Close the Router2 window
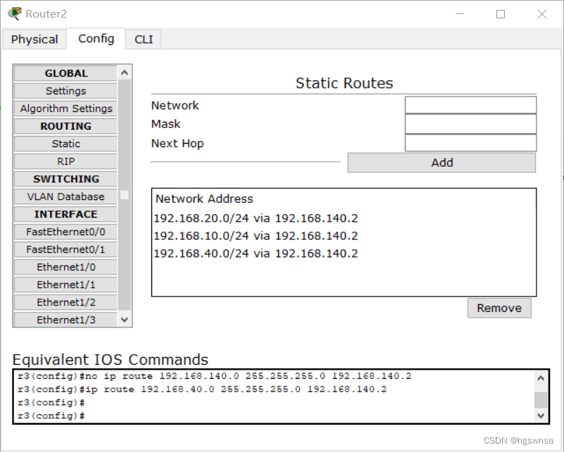The height and width of the screenshot is (452, 564). 542,14
